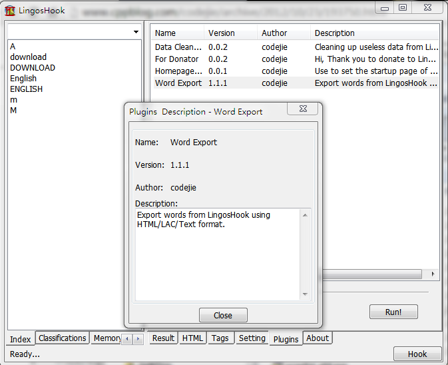Viewport: 448px width, 365px height.
Task: Click scroll-down arrow in description text box
Action: tap(305, 294)
